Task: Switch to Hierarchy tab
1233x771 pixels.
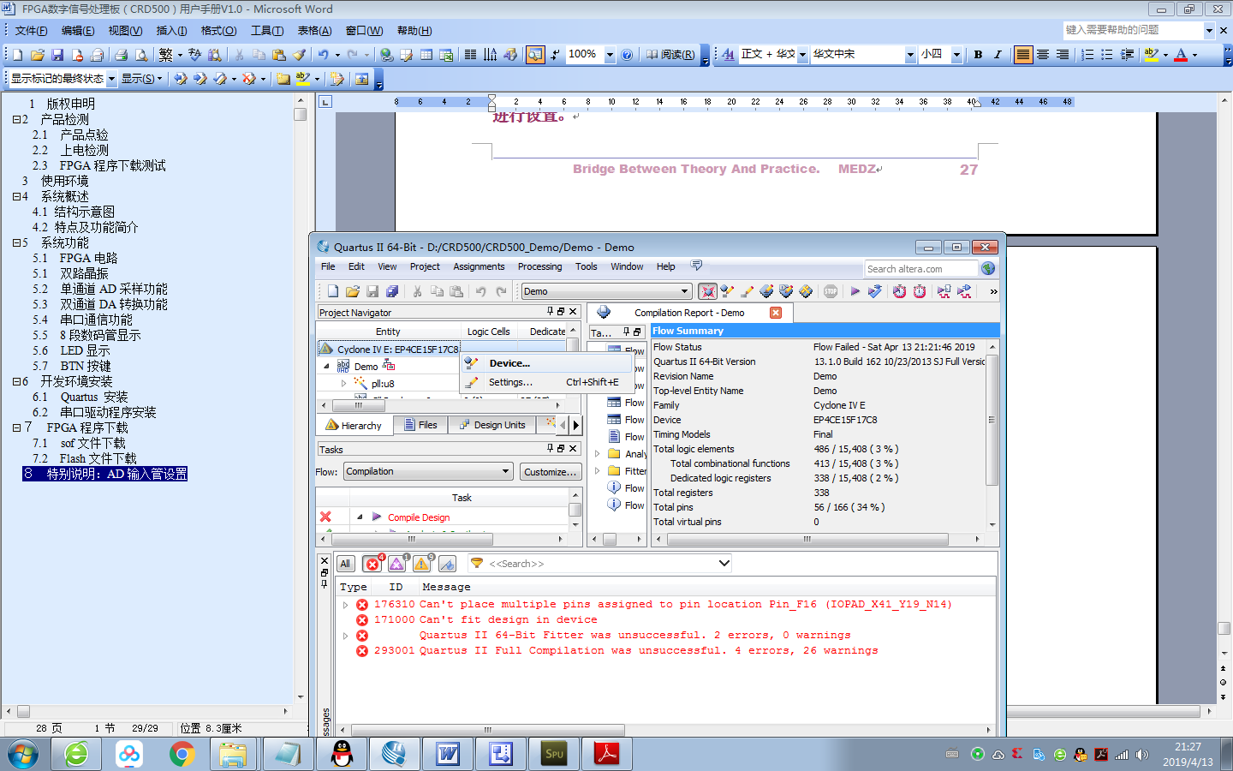Action: 354,425
